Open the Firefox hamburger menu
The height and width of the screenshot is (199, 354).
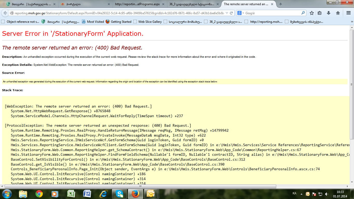point(349,13)
